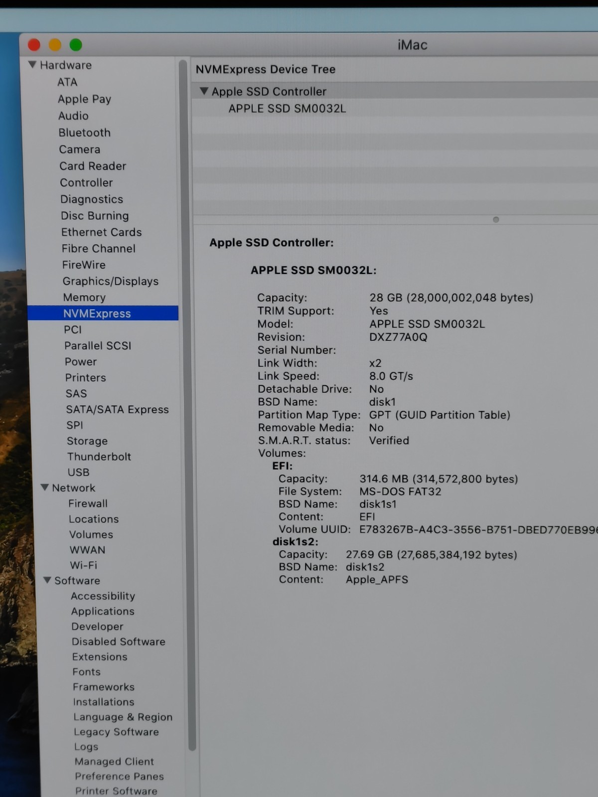The image size is (598, 797).
Task: Select PCI in the sidebar
Action: (x=73, y=329)
